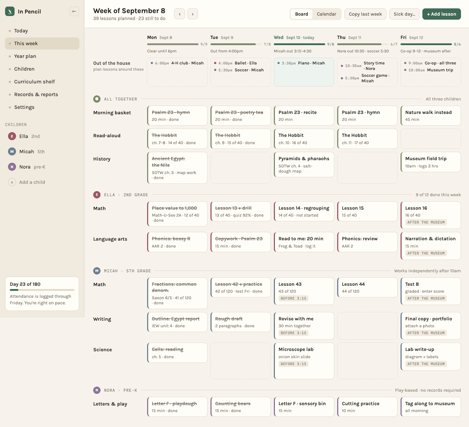
Task: Click the In Pencil app logo
Action: pyautogui.click(x=10, y=11)
